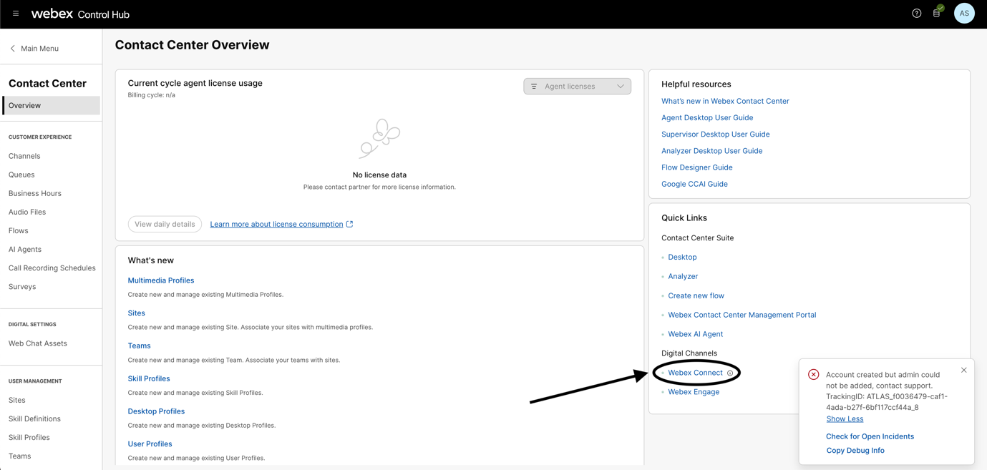Open Business Hours in the sidebar

coord(35,193)
